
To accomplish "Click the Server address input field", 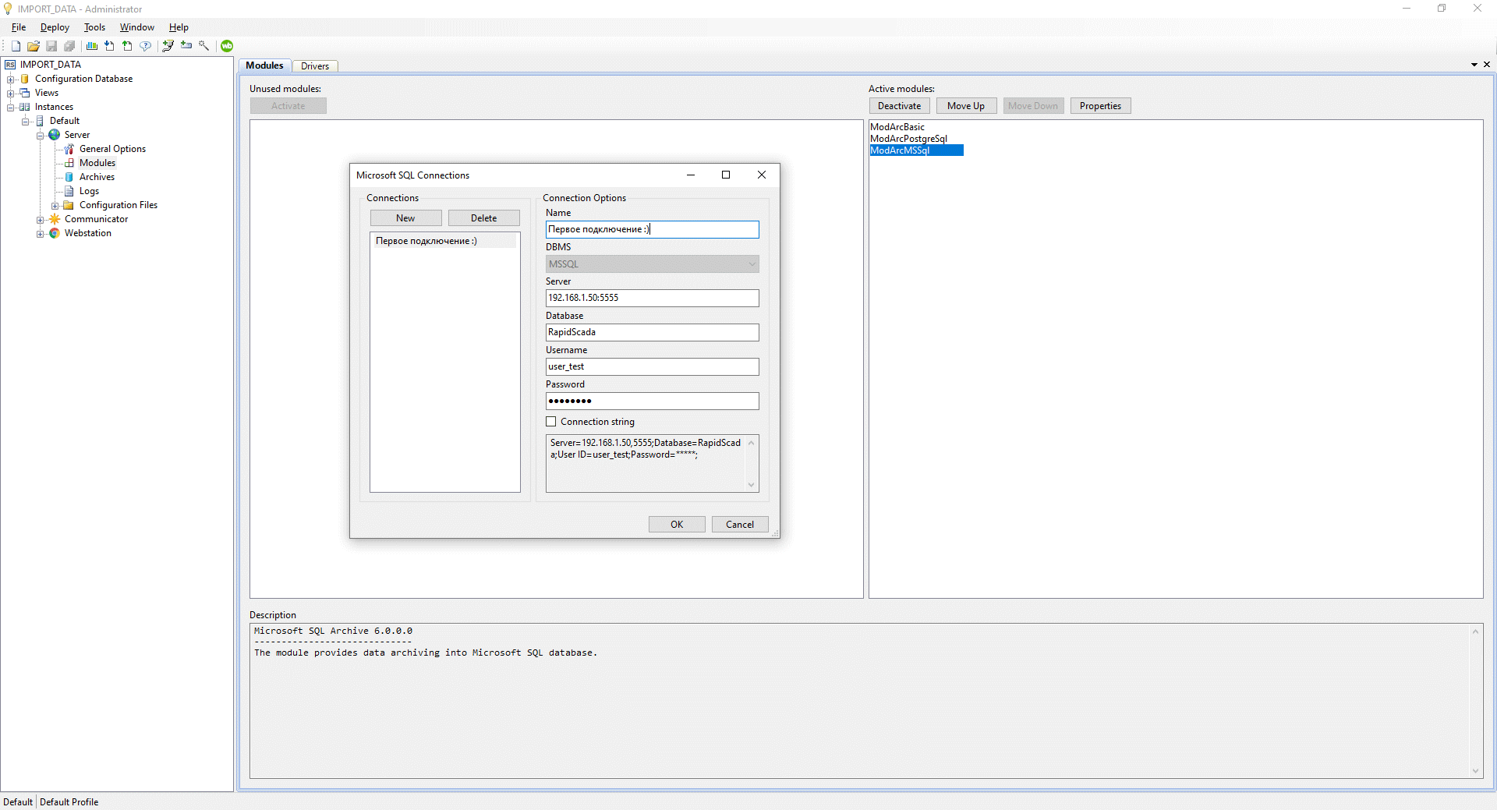I will (x=652, y=298).
